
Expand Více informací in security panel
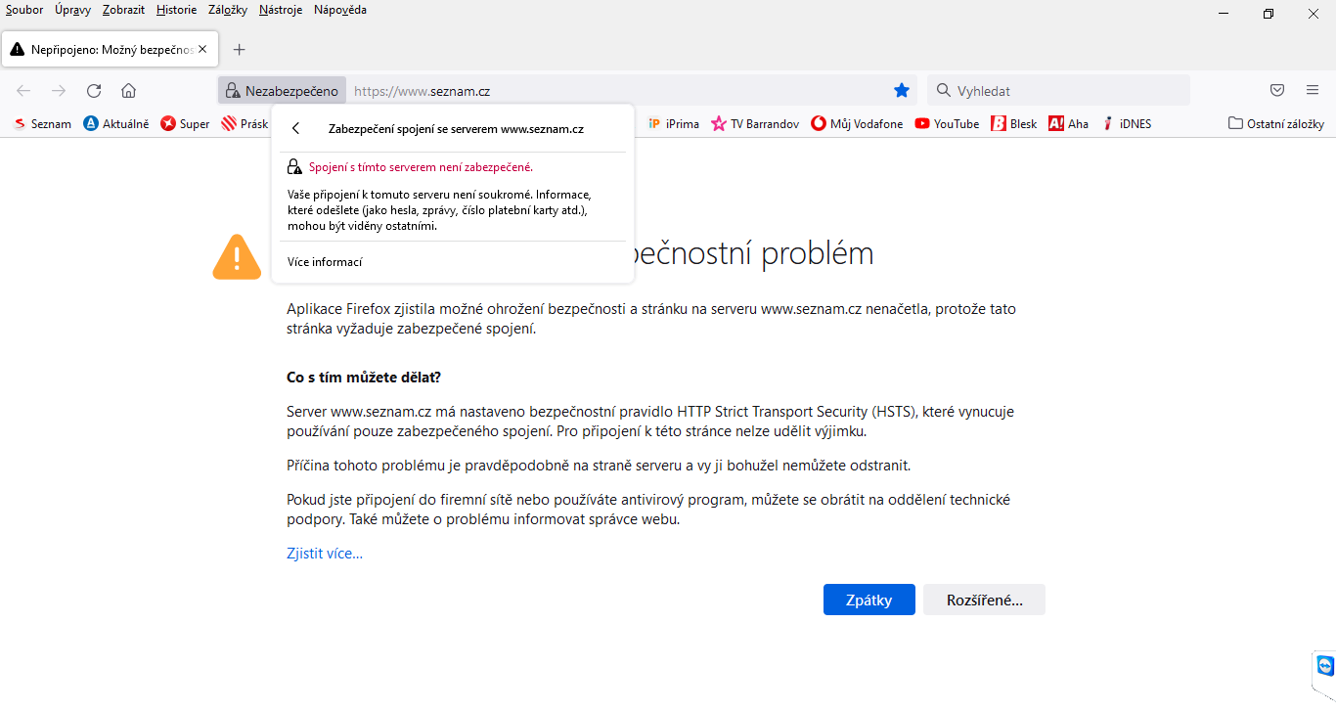click(325, 262)
